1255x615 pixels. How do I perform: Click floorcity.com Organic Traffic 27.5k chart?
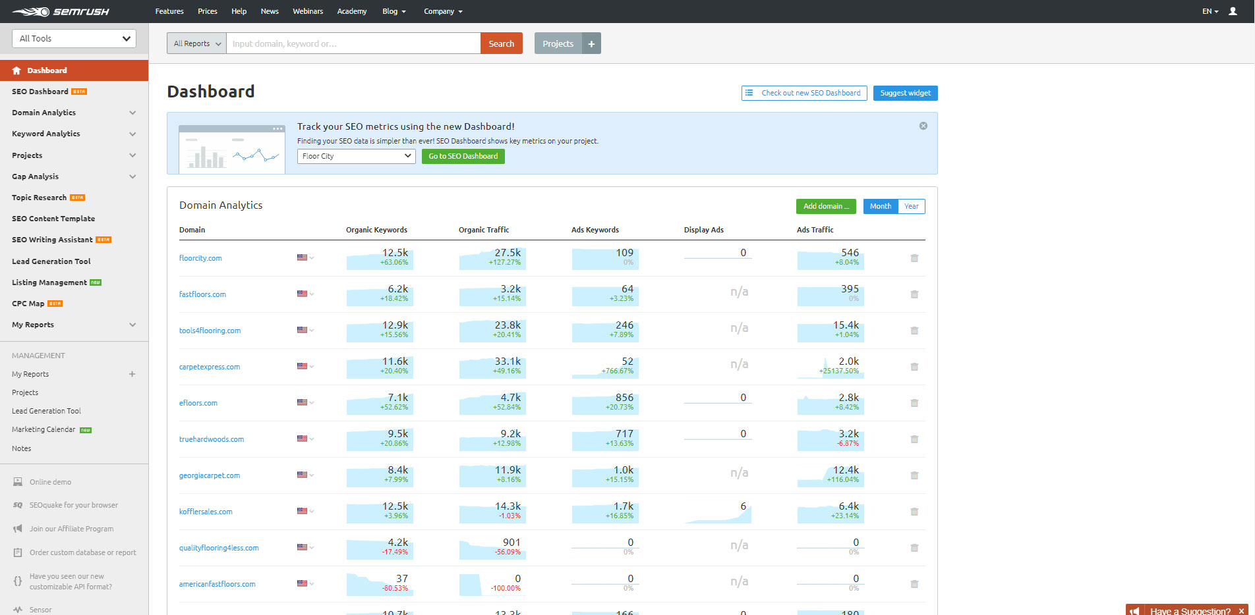[491, 258]
